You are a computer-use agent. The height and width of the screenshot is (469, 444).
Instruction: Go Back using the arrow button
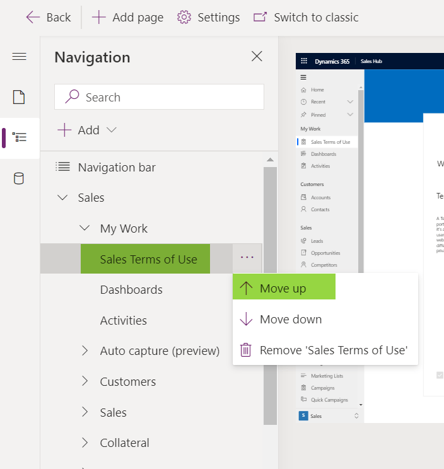coord(48,17)
